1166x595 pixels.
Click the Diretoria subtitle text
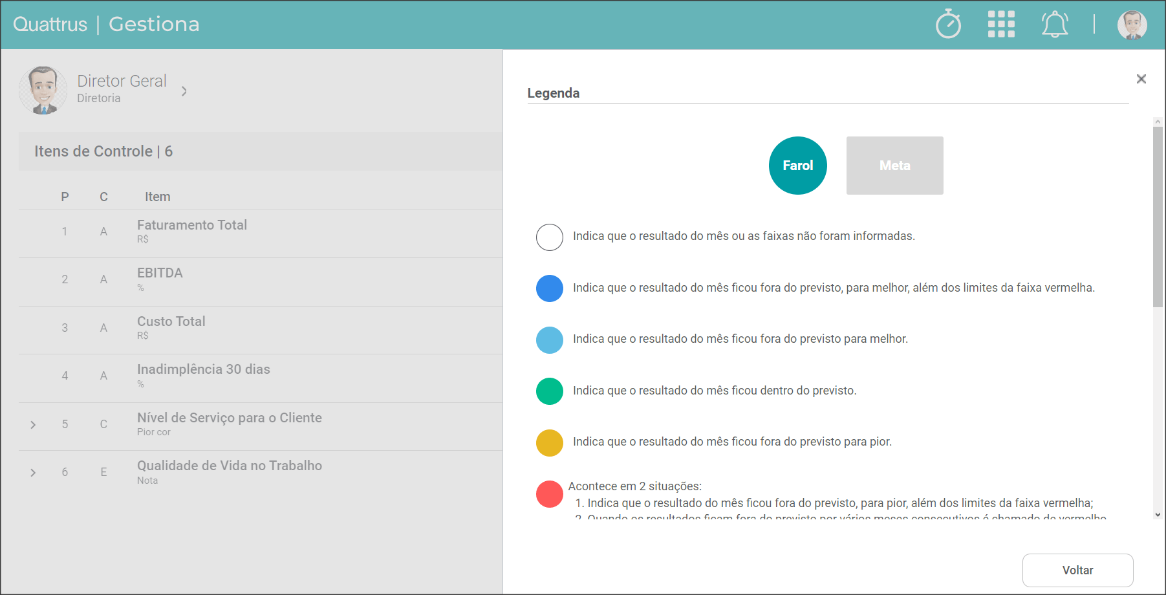(99, 98)
